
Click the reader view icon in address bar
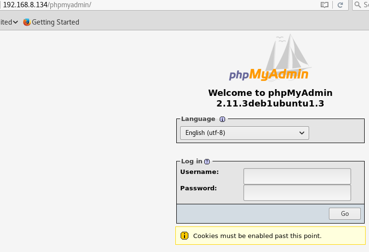[325, 5]
